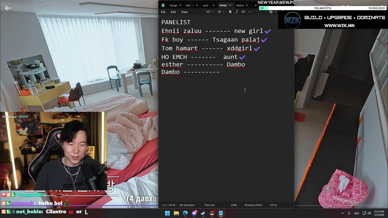Open Discord from taskbar
This screenshot has height=218, width=388.
pyautogui.click(x=194, y=213)
